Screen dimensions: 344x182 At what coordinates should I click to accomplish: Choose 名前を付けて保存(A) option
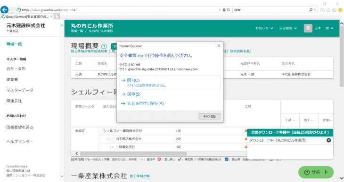point(145,103)
